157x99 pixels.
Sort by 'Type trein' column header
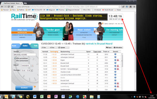(x=97, y=52)
